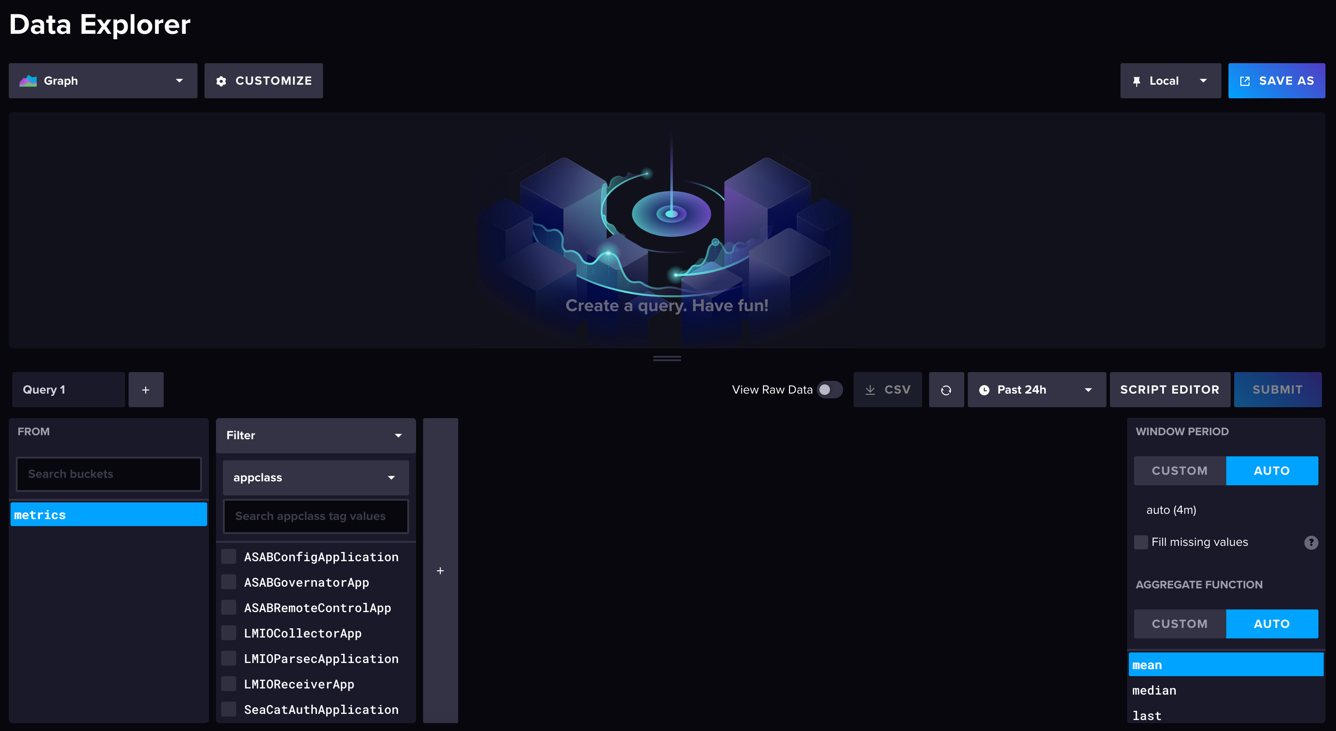Click the gear icon in Customize
The height and width of the screenshot is (731, 1336).
(x=221, y=82)
